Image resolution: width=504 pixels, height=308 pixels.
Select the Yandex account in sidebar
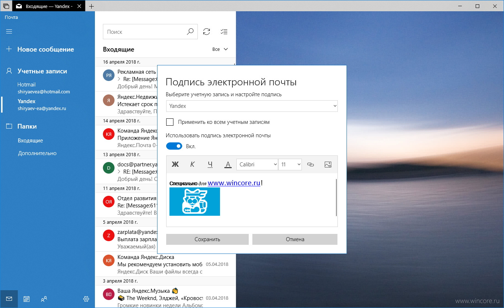[x=47, y=105]
